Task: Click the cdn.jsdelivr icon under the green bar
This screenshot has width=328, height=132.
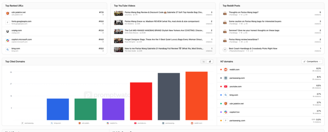Action: pyautogui.click(x=79, y=123)
